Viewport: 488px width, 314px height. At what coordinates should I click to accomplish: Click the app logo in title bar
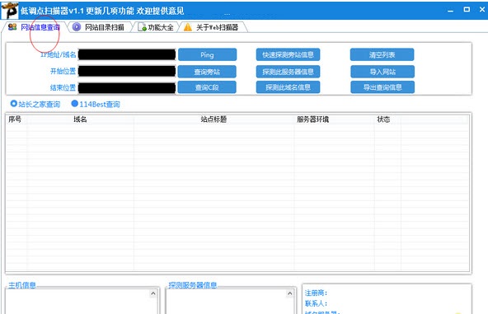click(10, 11)
